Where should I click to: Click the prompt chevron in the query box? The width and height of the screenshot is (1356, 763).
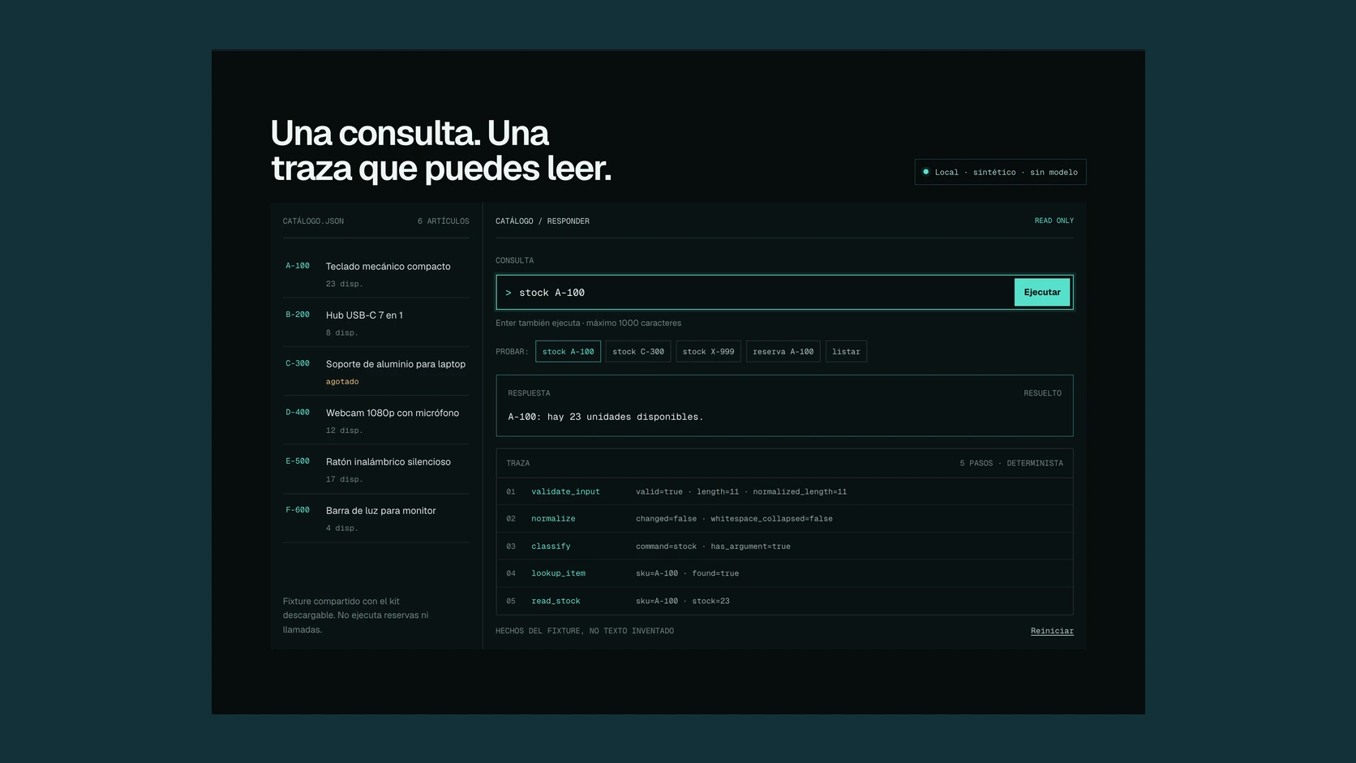pyautogui.click(x=508, y=293)
